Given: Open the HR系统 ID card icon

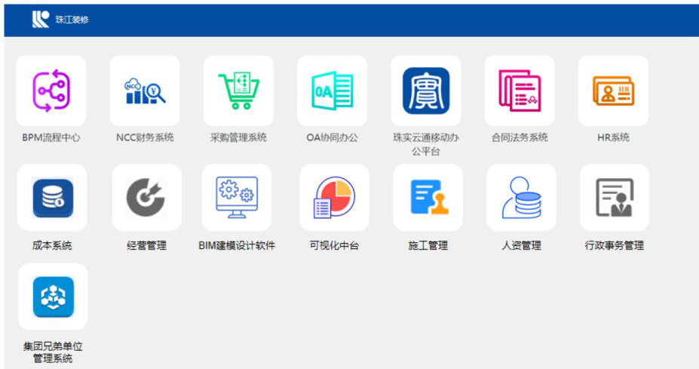Looking at the screenshot, I should click(613, 91).
